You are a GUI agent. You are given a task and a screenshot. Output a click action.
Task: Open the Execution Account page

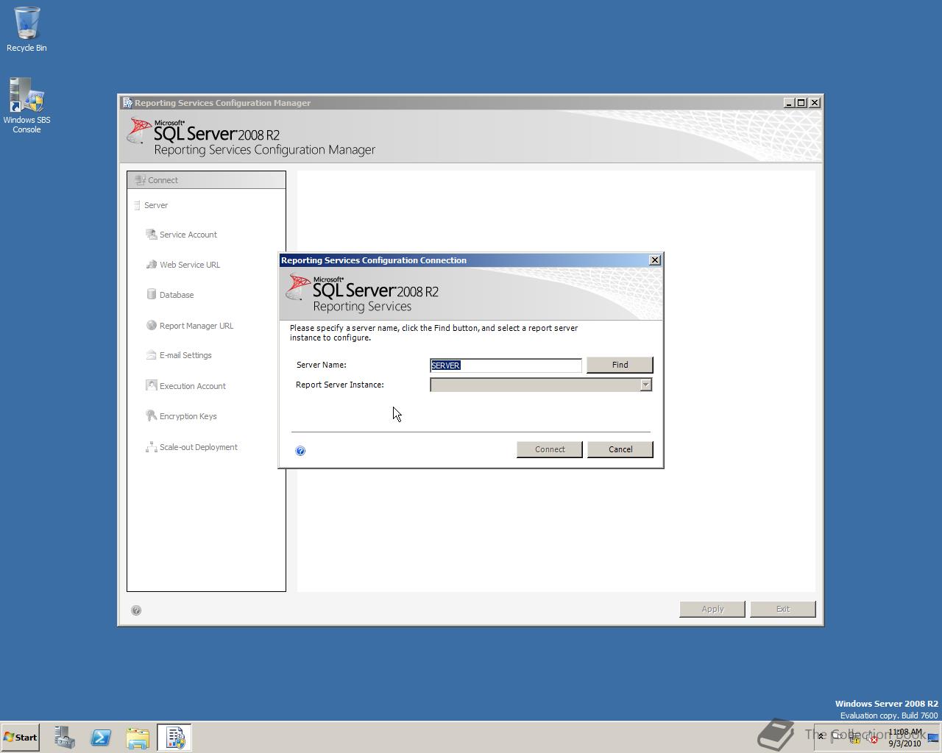click(x=193, y=386)
